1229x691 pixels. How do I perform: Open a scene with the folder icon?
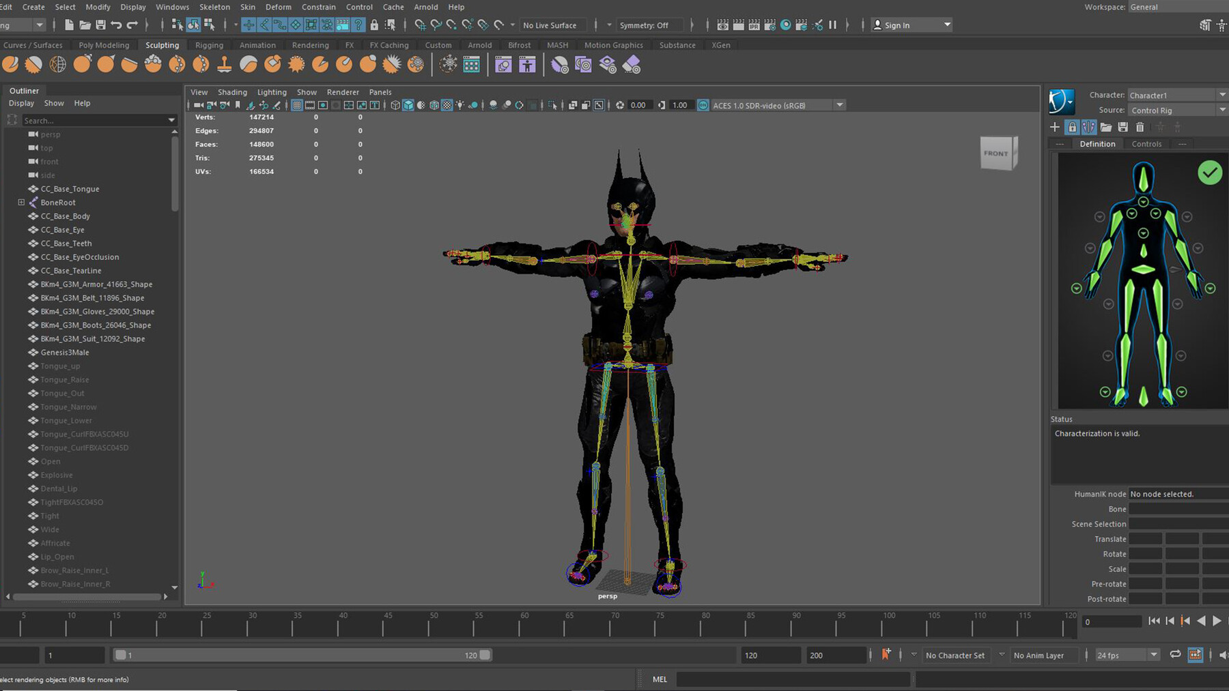(x=85, y=25)
